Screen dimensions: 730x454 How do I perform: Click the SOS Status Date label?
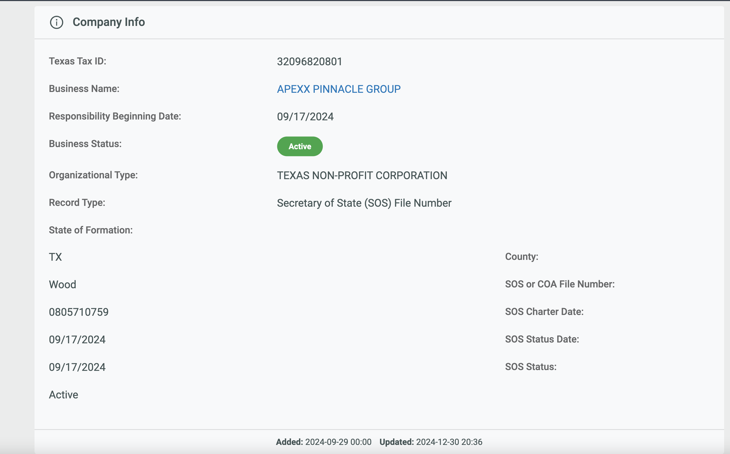coord(542,339)
